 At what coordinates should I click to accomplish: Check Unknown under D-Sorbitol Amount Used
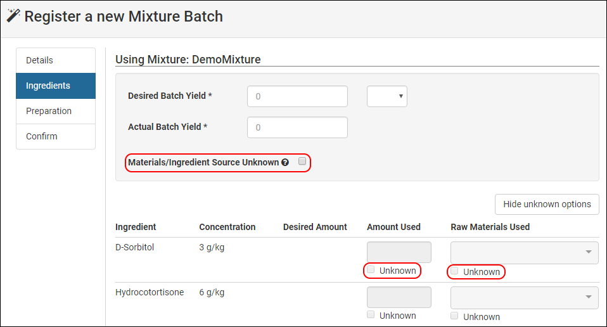click(371, 270)
